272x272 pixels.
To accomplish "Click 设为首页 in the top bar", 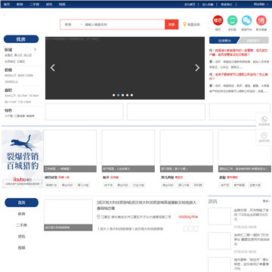I will pyautogui.click(x=190, y=5).
